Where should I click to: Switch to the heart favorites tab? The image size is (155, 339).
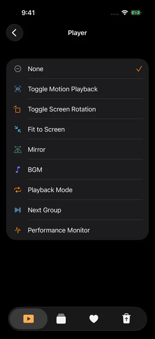pos(94,319)
